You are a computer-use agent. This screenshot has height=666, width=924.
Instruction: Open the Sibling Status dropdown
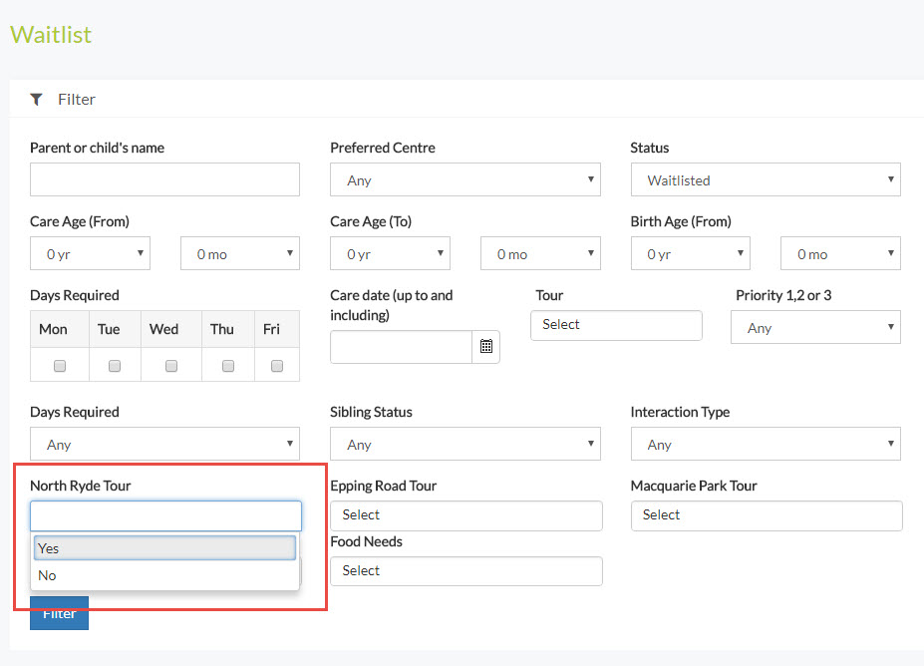coord(464,445)
